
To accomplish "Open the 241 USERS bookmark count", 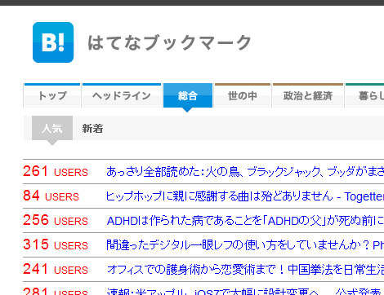I will click(x=56, y=269).
